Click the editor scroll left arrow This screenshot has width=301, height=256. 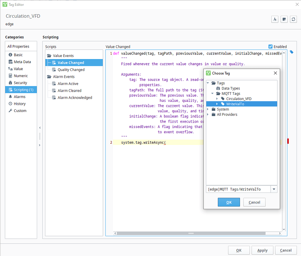(x=115, y=233)
